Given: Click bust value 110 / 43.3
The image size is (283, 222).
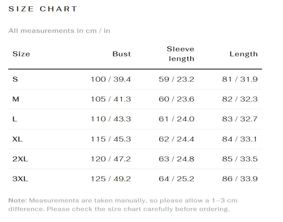Looking at the screenshot, I should tap(110, 119).
